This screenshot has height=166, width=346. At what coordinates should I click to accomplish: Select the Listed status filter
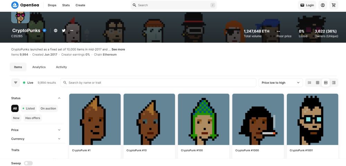coord(28,109)
